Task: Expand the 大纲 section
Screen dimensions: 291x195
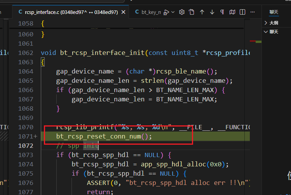Action: click(x=274, y=23)
